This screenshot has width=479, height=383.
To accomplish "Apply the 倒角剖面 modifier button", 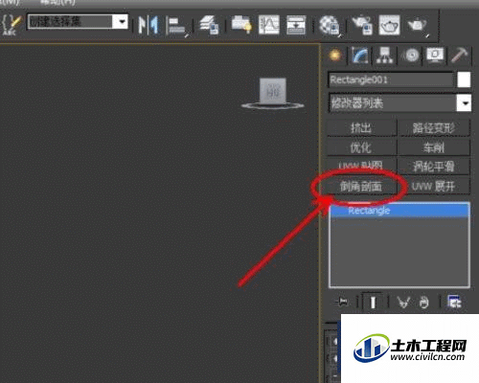I will point(361,186).
